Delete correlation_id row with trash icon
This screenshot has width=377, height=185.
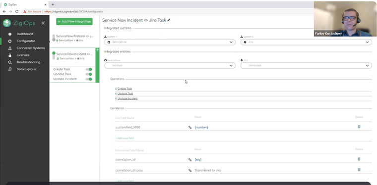click(x=359, y=159)
